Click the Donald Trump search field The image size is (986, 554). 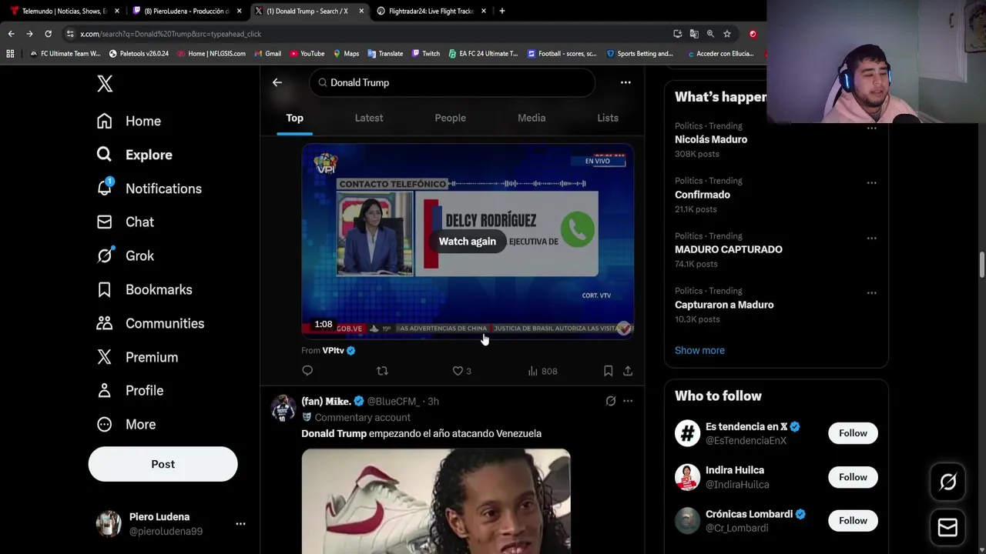pos(452,82)
